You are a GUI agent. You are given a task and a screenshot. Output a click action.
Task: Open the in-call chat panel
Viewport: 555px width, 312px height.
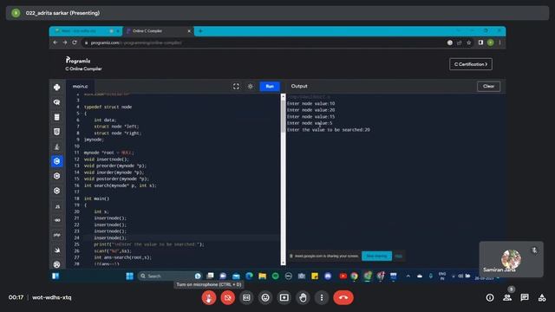(x=525, y=297)
